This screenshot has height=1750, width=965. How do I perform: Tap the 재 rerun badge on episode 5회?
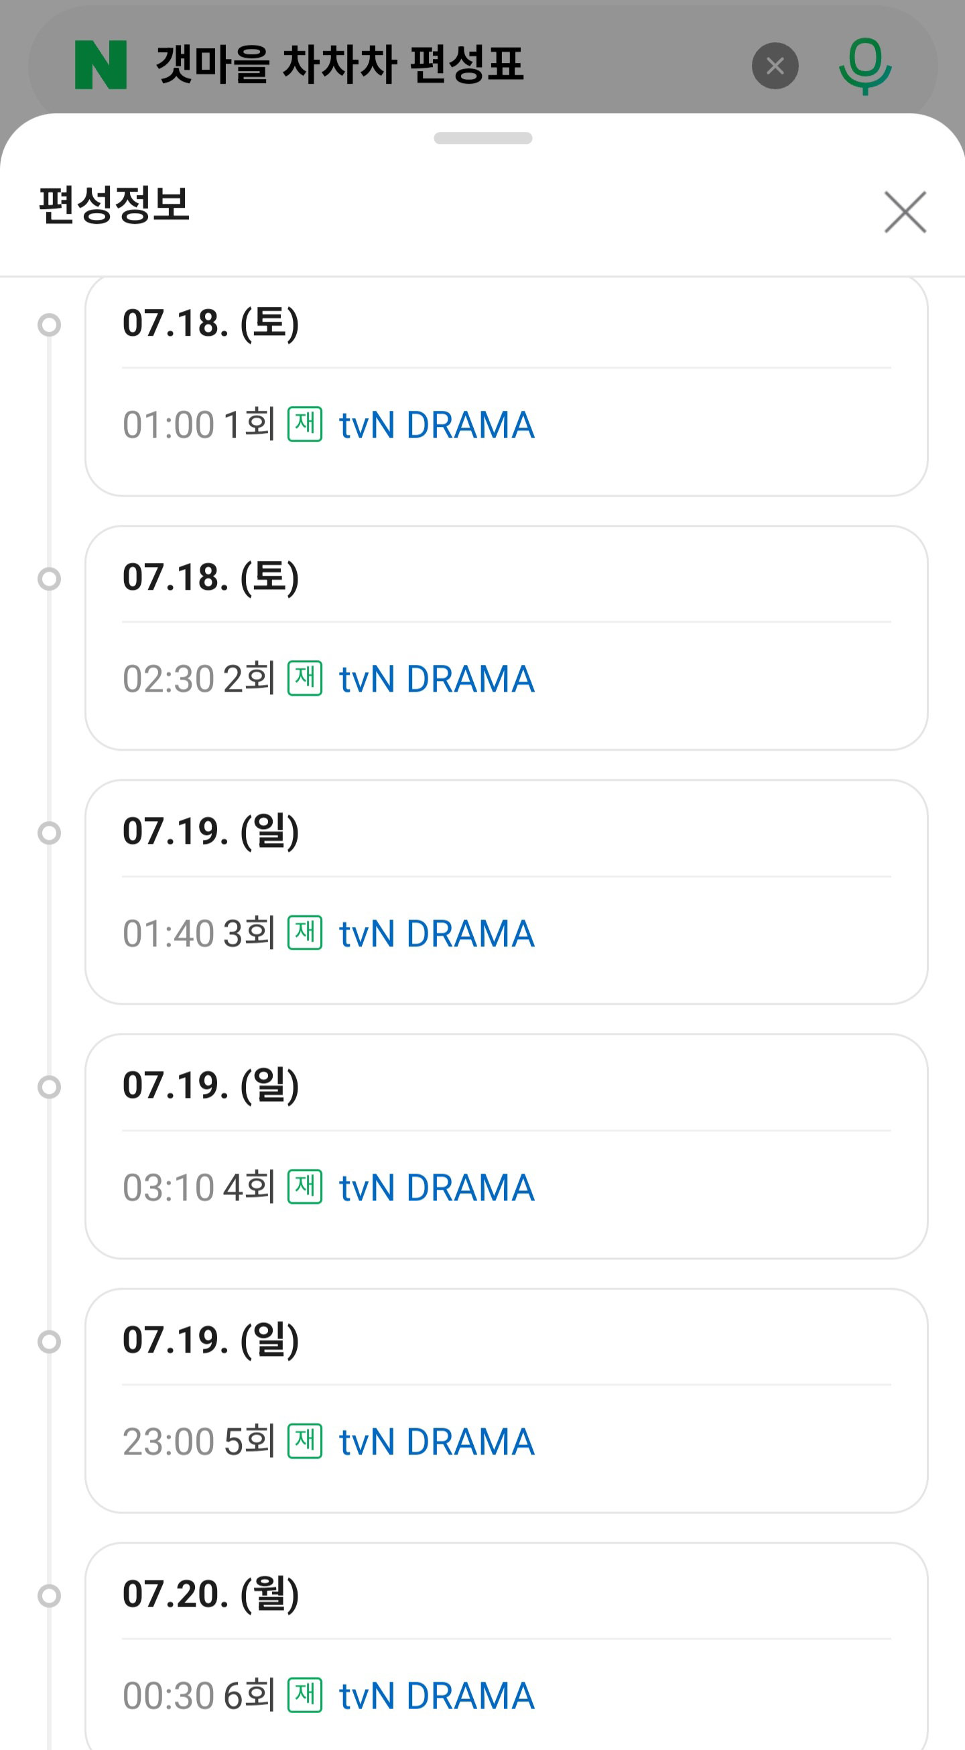point(305,1441)
